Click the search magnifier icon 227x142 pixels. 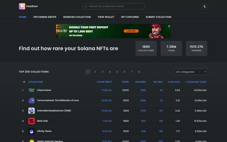pyautogui.click(x=86, y=6)
